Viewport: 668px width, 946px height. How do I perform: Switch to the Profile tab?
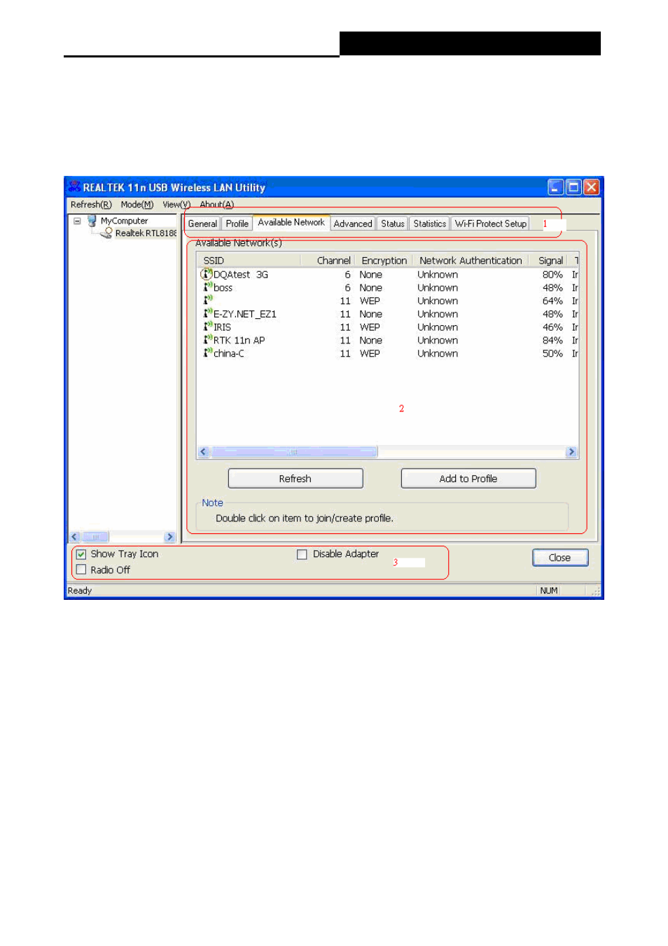(237, 224)
